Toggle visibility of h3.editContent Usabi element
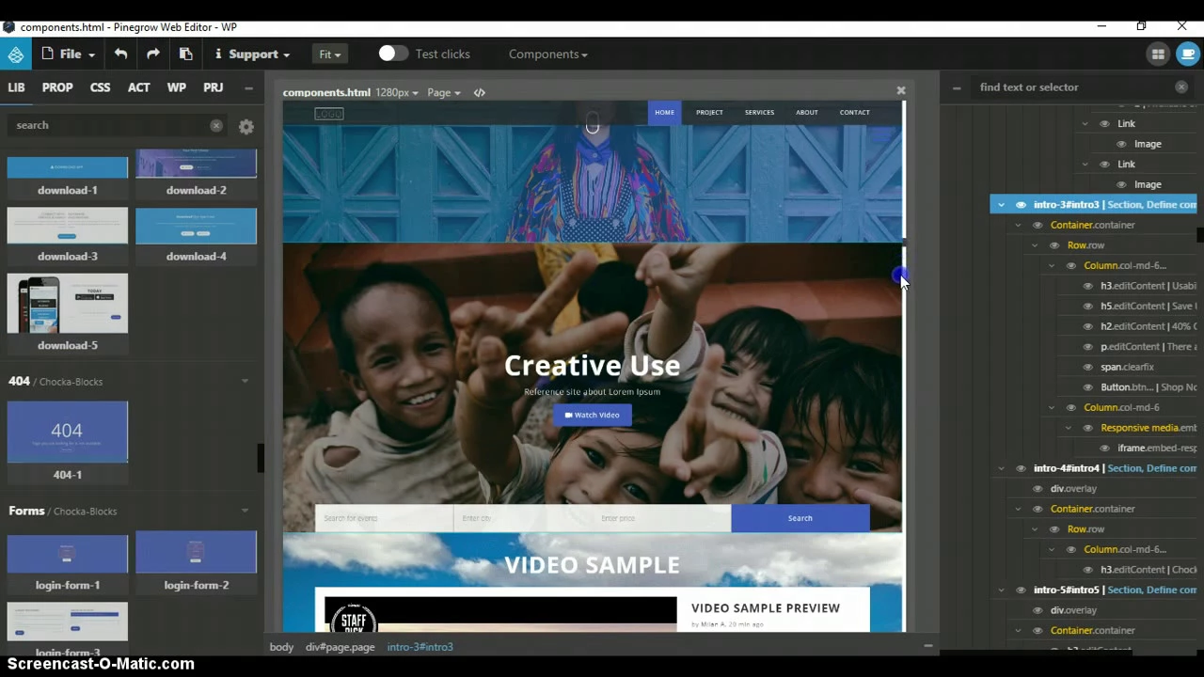The width and height of the screenshot is (1204, 677). coord(1088,286)
